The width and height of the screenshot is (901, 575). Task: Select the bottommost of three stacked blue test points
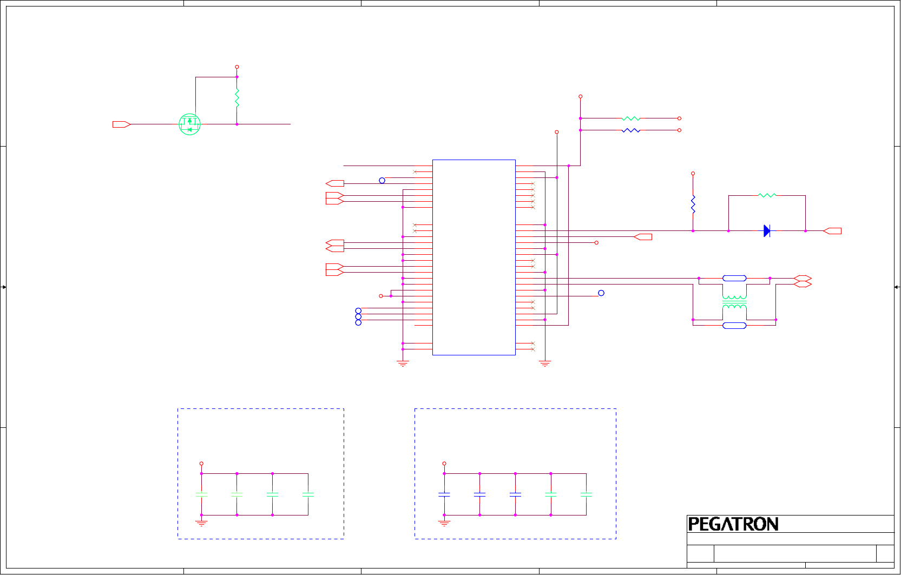[x=358, y=323]
